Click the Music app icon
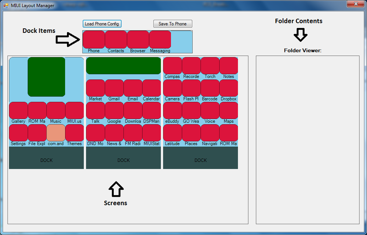 56,110
